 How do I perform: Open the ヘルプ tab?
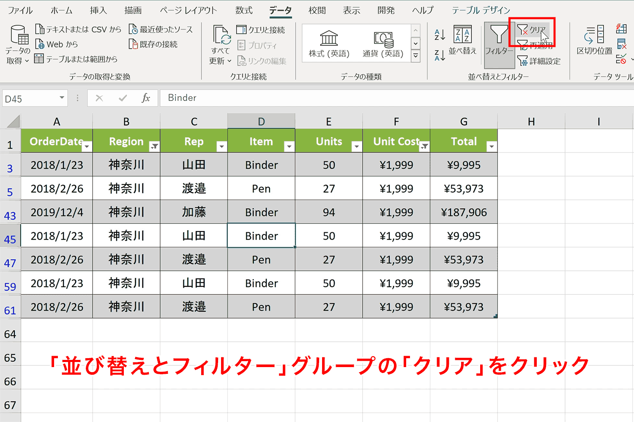423,10
